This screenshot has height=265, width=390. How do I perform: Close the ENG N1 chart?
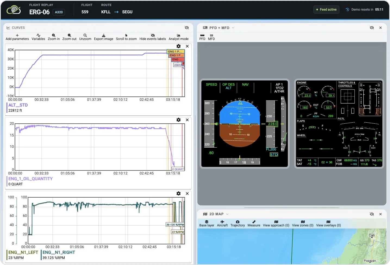[x=187, y=194]
